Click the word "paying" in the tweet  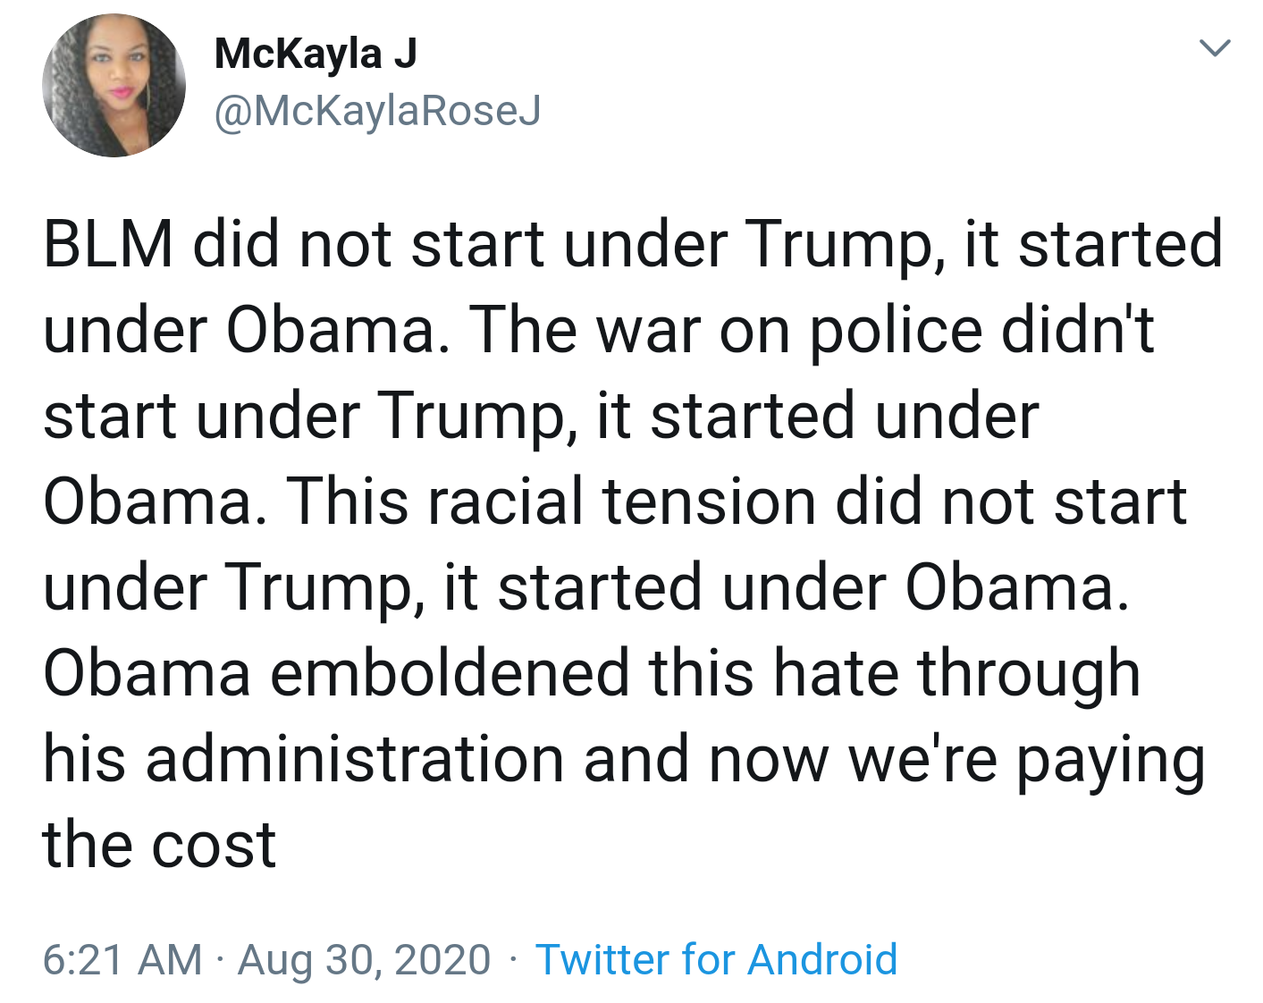click(1111, 761)
